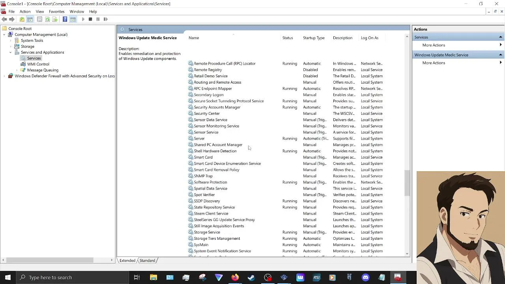Open the Help menu

[x=93, y=11]
